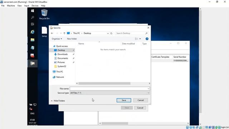Click the search magnifier in Search Desktop box
This screenshot has width=229, height=129.
tap(146, 33)
